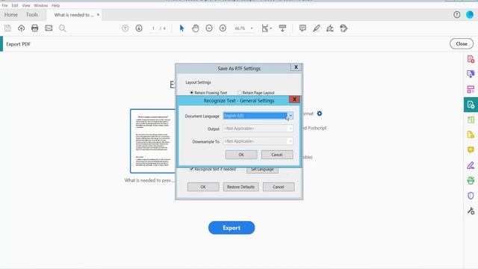Click the stamp tool icon in toolbar
The height and width of the screenshot is (269, 478).
[x=344, y=28]
